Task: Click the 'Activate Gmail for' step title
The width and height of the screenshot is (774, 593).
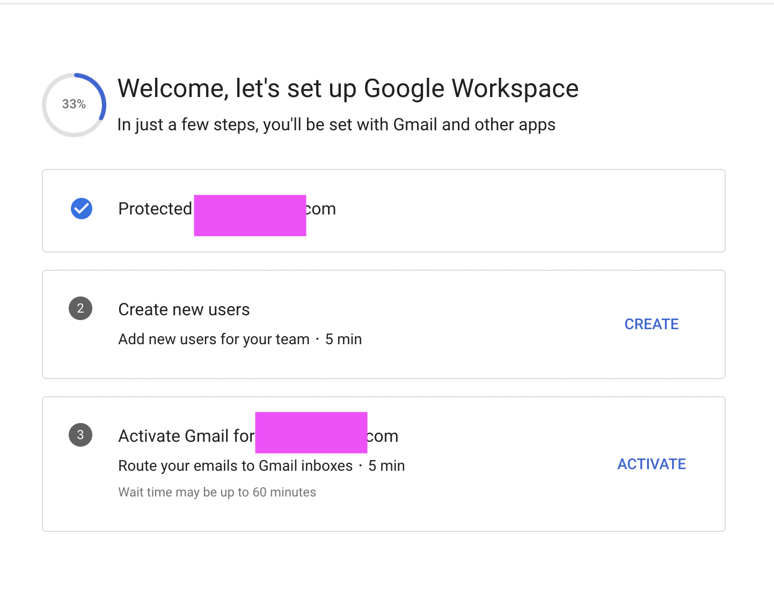Action: 186,436
